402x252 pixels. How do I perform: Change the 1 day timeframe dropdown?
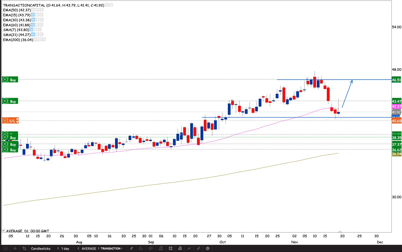pyautogui.click(x=70, y=248)
